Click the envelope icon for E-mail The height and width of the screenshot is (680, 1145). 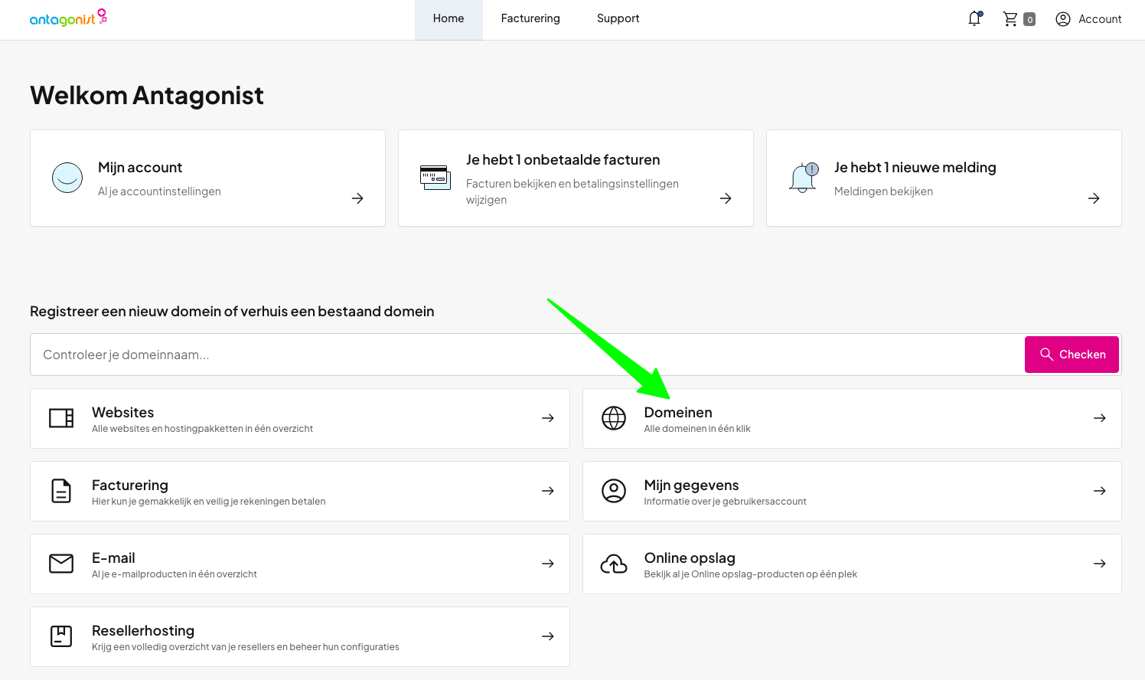point(61,564)
